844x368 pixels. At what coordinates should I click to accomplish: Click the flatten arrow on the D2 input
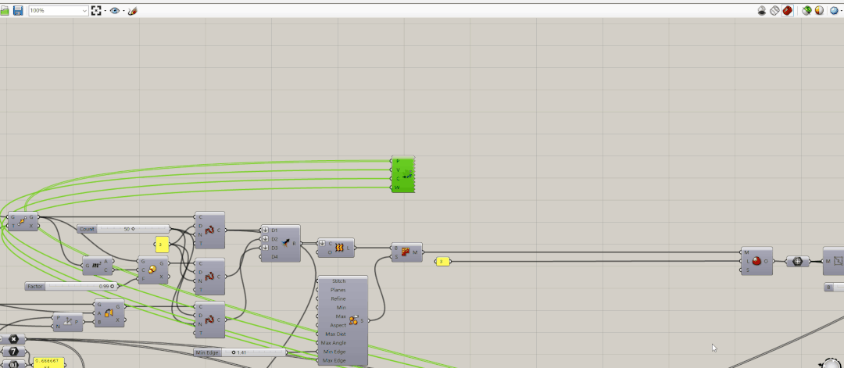click(x=266, y=239)
